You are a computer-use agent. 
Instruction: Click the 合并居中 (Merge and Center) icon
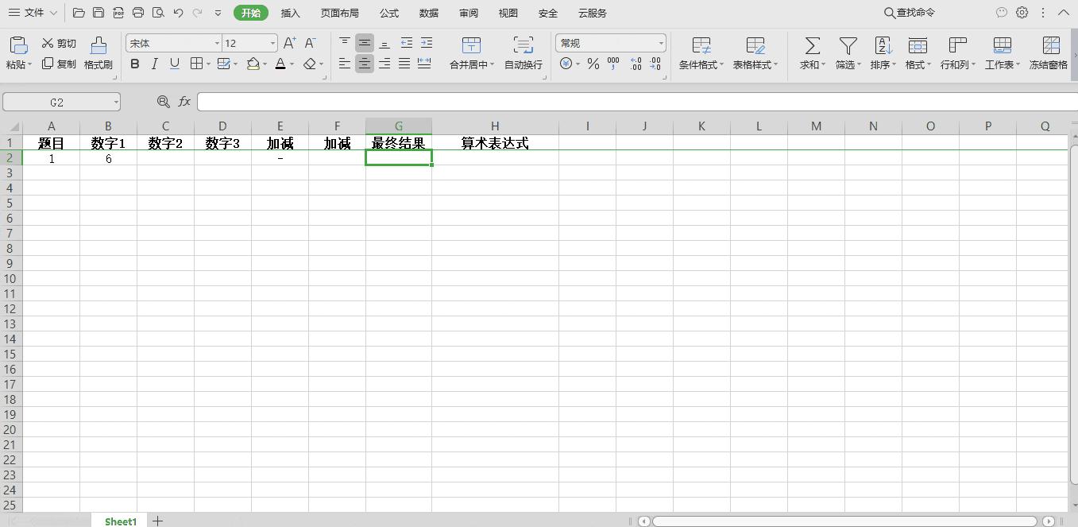coord(471,48)
